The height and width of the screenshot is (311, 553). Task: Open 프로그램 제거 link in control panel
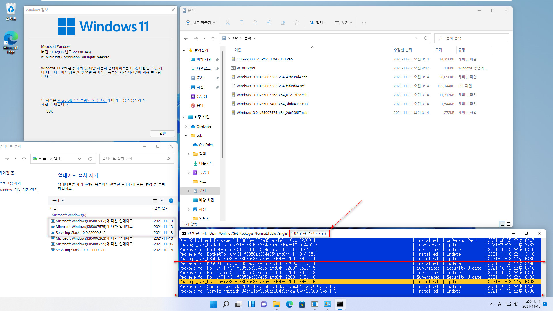pos(10,183)
